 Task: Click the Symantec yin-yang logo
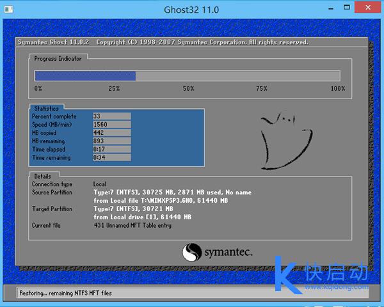(x=192, y=252)
